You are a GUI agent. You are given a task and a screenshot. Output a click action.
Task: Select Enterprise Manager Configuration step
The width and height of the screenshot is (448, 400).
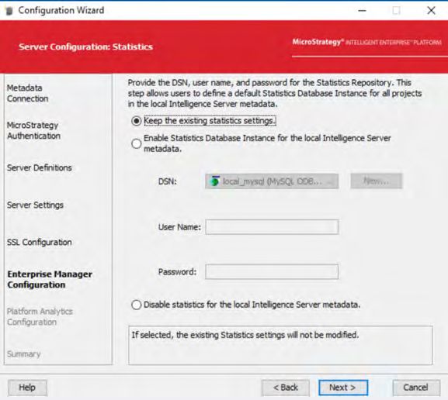[x=50, y=280]
